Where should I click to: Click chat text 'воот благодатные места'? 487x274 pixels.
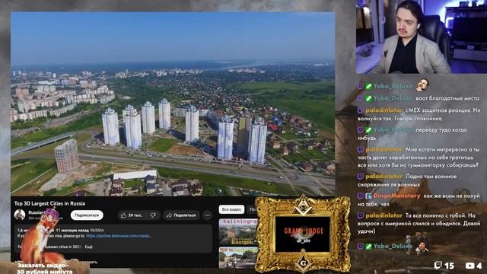click(447, 98)
